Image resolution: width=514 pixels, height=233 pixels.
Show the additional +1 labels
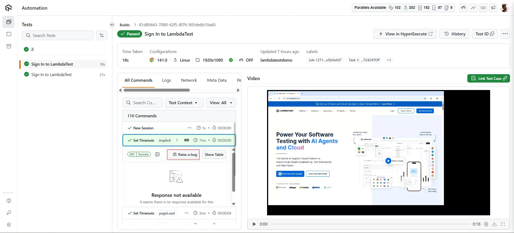(x=389, y=60)
